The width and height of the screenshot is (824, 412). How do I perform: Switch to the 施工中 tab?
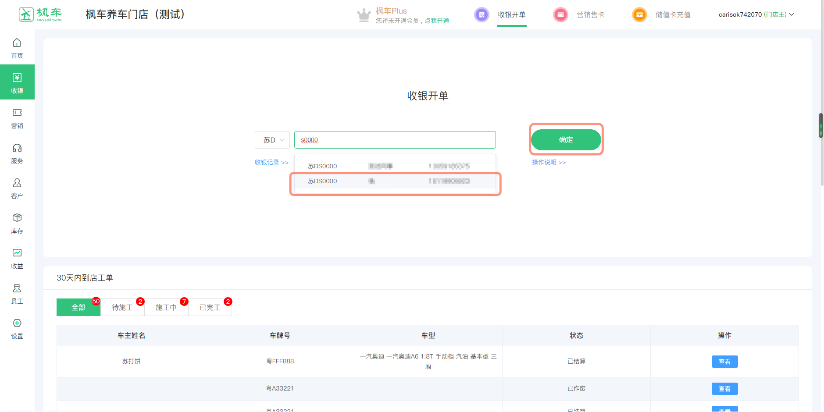[x=166, y=307]
